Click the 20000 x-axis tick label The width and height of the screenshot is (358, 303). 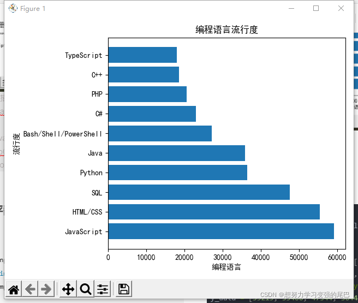[184, 257]
